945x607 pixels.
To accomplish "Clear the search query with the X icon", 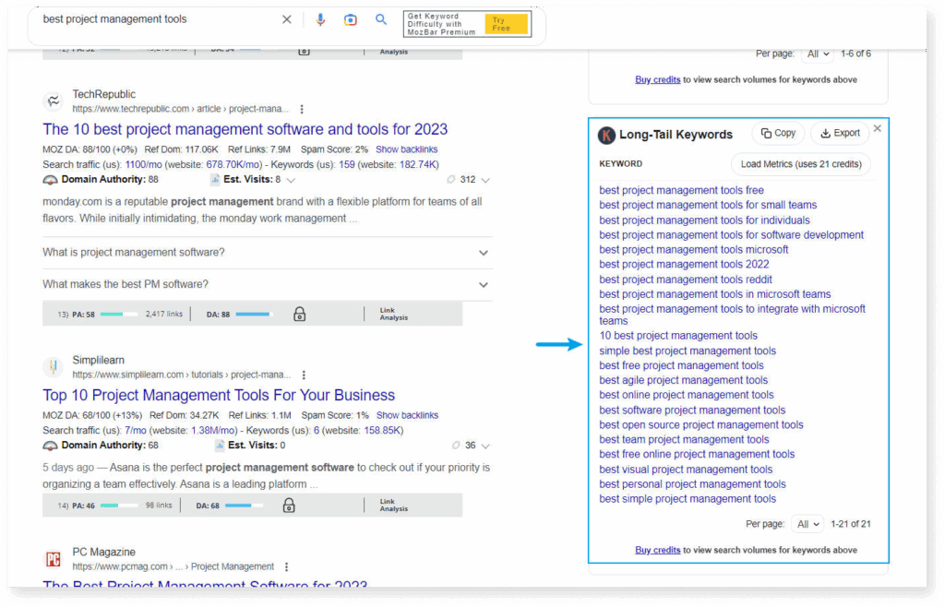I will point(286,18).
